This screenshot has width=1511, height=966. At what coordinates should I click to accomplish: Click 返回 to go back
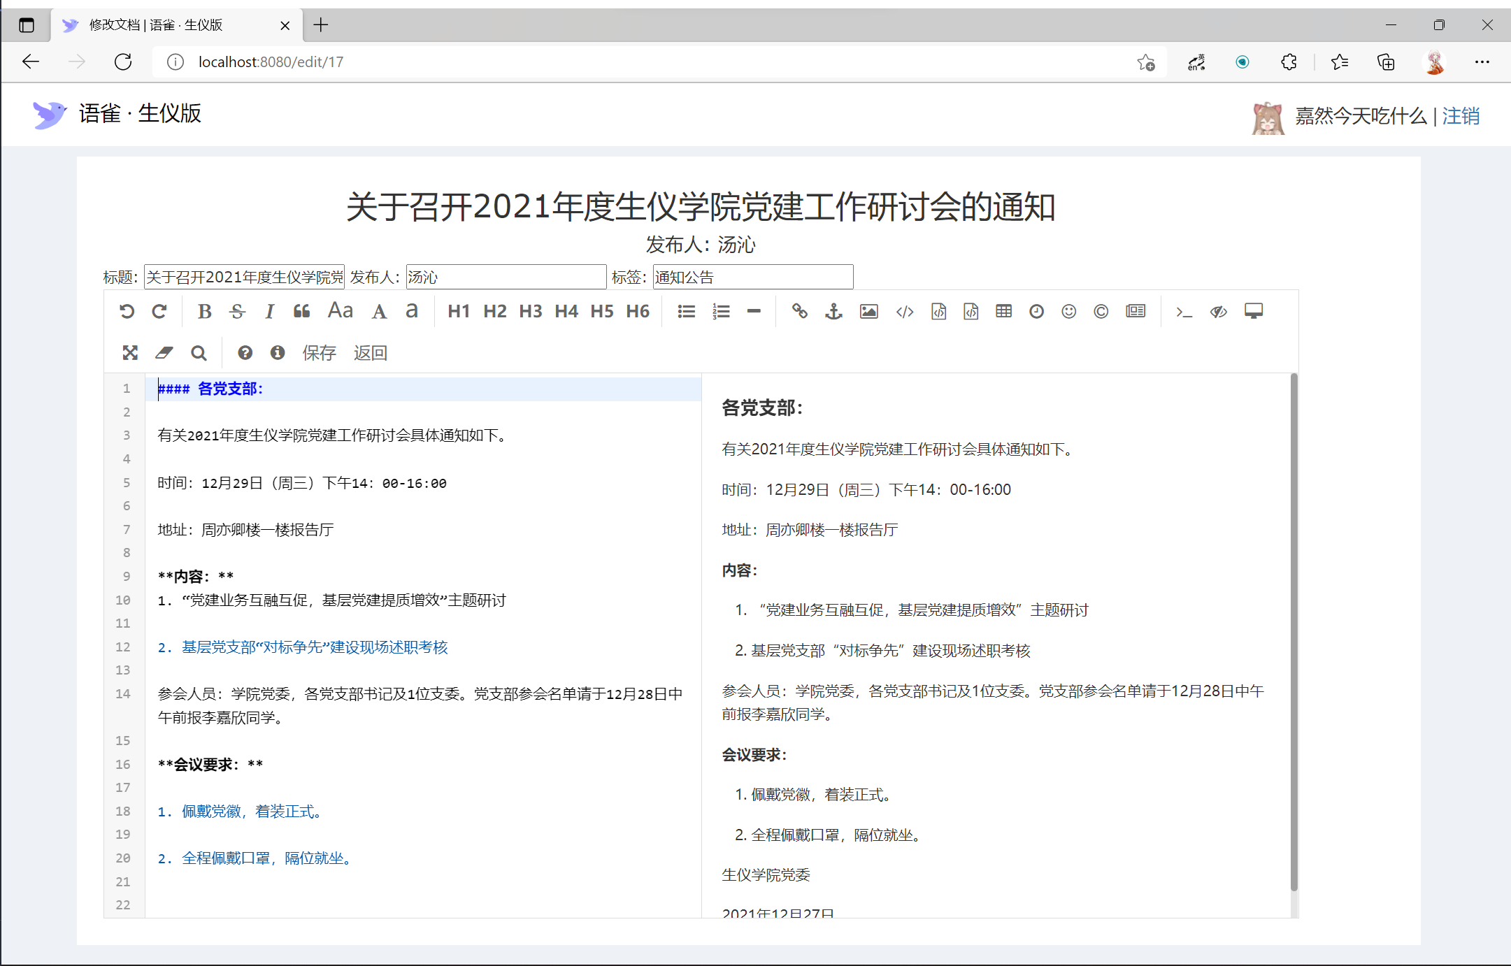[x=371, y=353]
